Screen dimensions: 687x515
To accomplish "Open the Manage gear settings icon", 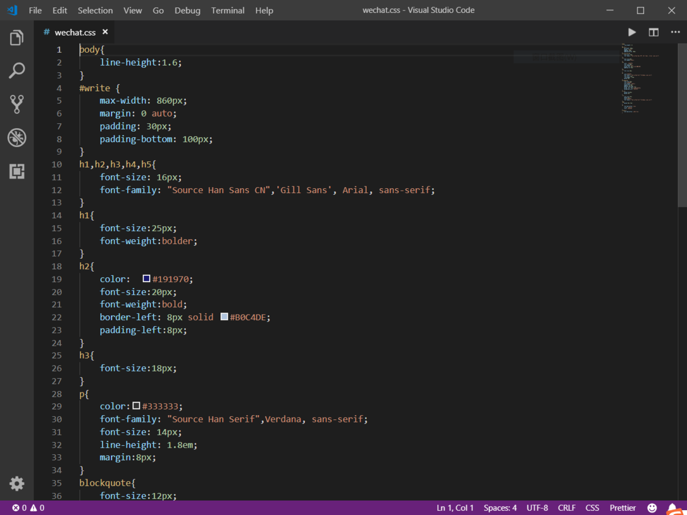I will click(x=17, y=483).
